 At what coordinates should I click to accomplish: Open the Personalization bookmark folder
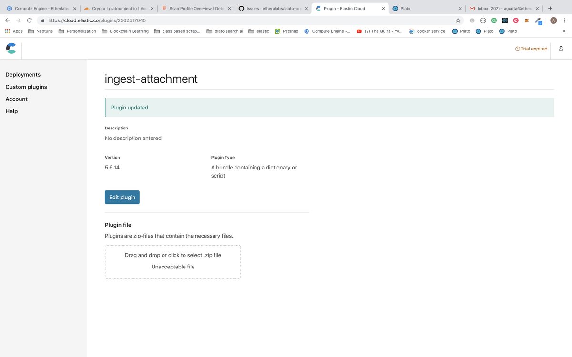coord(77,31)
